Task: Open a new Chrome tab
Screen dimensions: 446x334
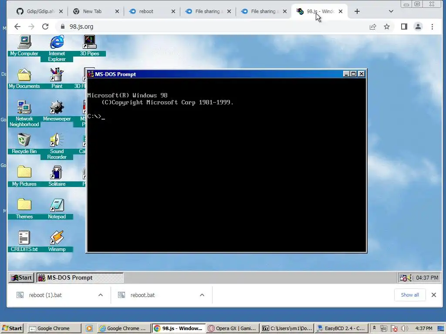Action: (x=357, y=11)
